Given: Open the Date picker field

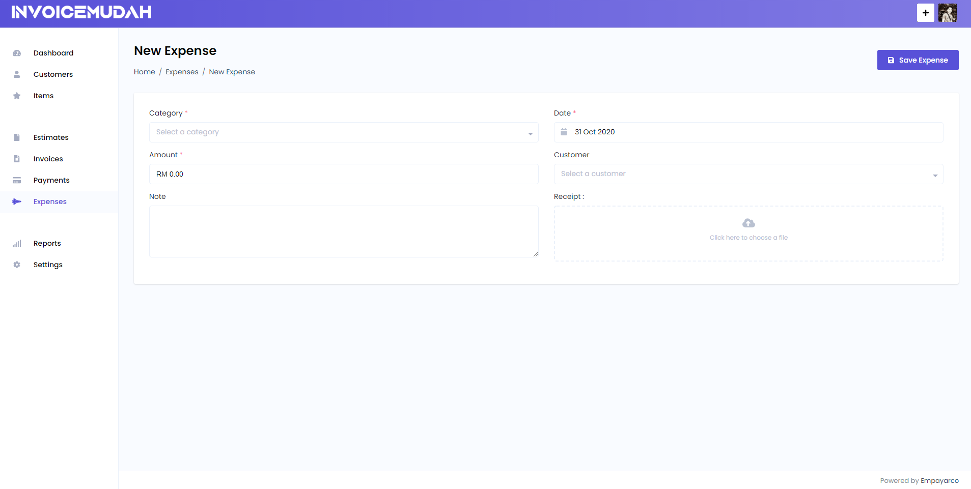Looking at the screenshot, I should [748, 132].
